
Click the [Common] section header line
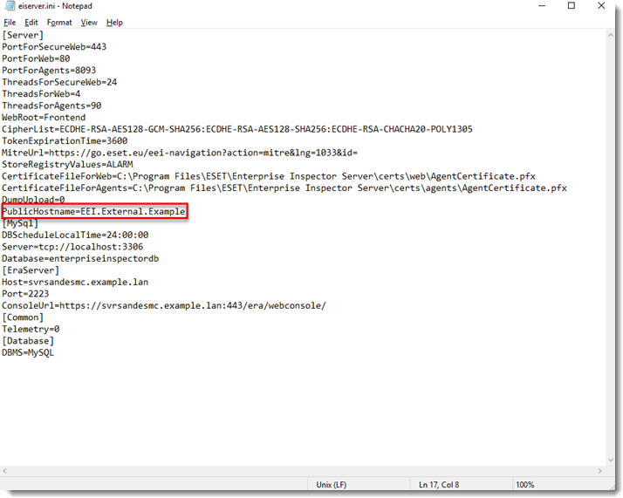coord(23,317)
